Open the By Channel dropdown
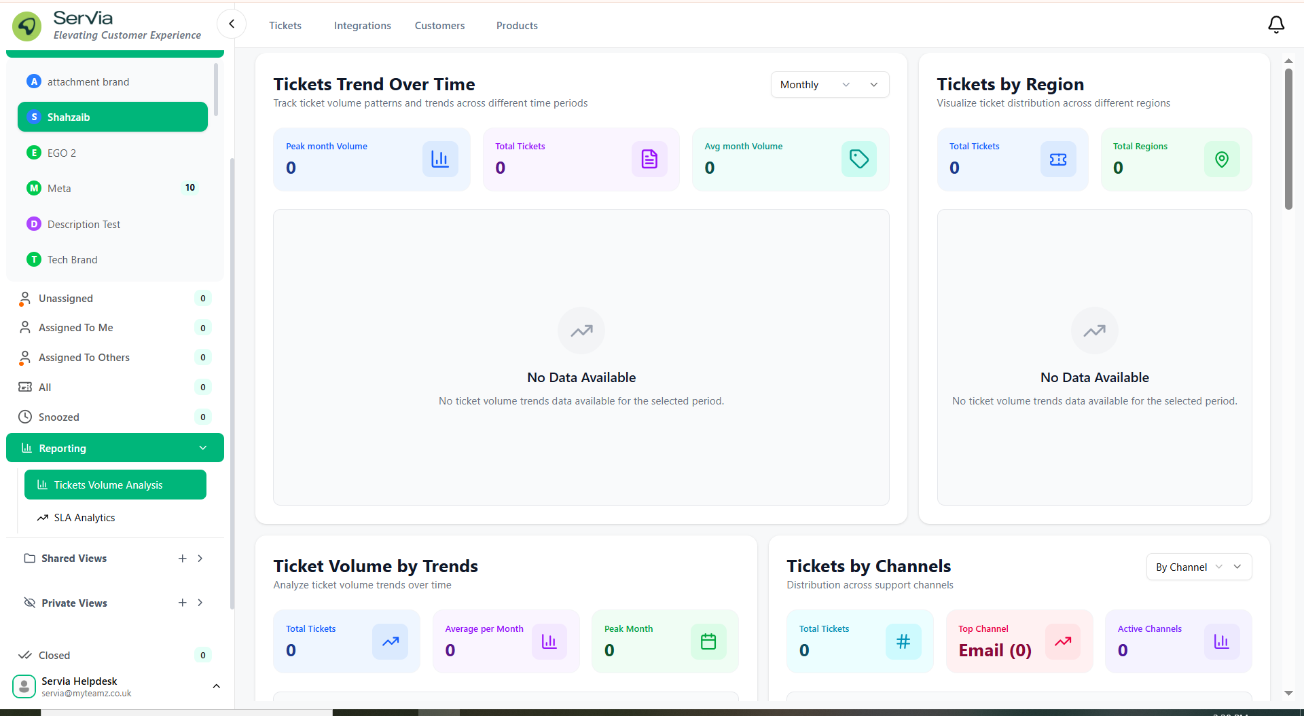Viewport: 1304px width, 716px height. (1199, 567)
